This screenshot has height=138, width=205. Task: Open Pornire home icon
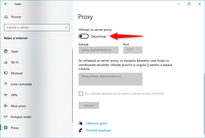pyautogui.click(x=6, y=17)
